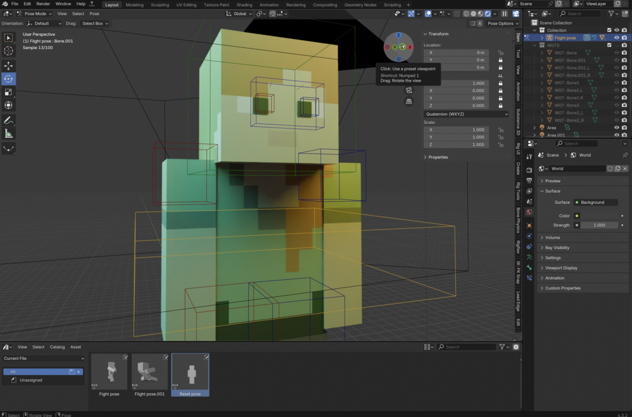Open Render properties tab

529,170
